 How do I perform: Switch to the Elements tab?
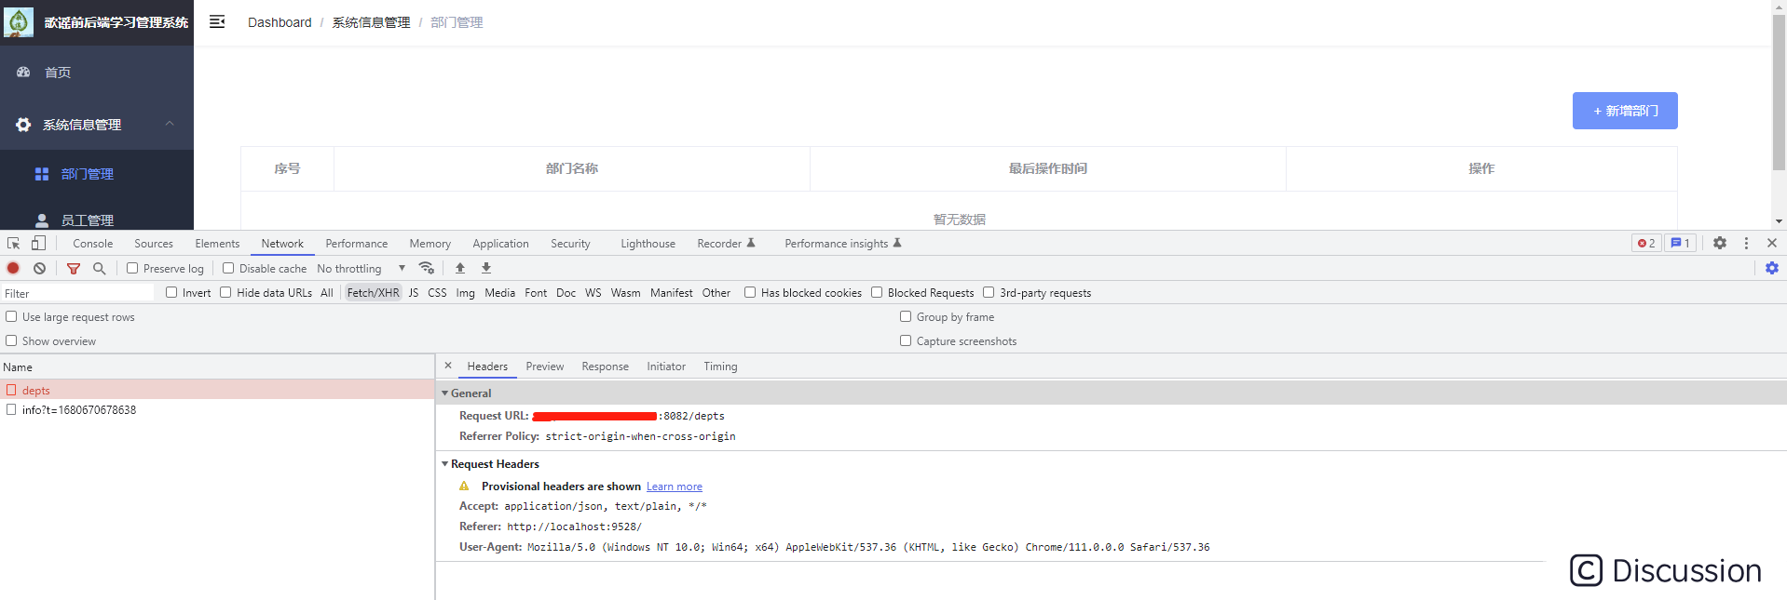coord(217,243)
